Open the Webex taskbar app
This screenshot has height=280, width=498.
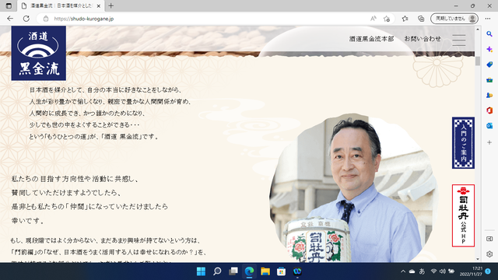(x=297, y=271)
